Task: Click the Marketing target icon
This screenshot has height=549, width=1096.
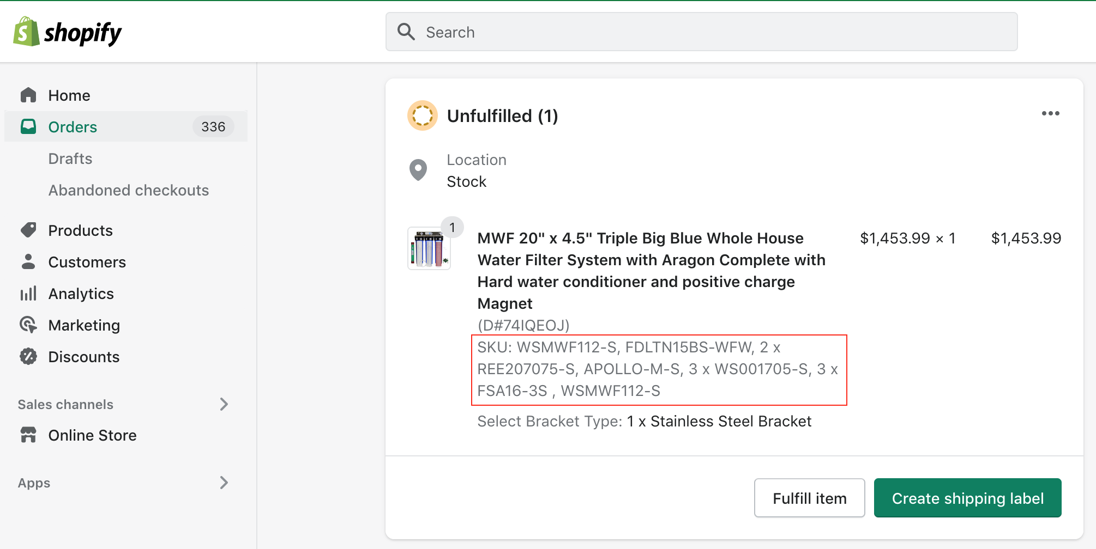Action: coord(28,325)
